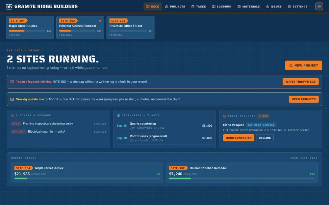Click the Granite Ridge Builders GR logo
Screen dimensions: 329x205
point(9,7)
